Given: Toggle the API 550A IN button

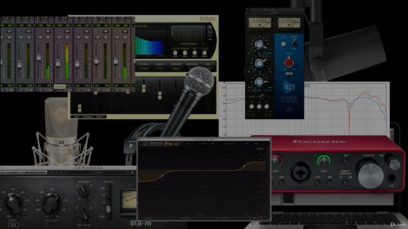Looking at the screenshot, I should [x=259, y=107].
